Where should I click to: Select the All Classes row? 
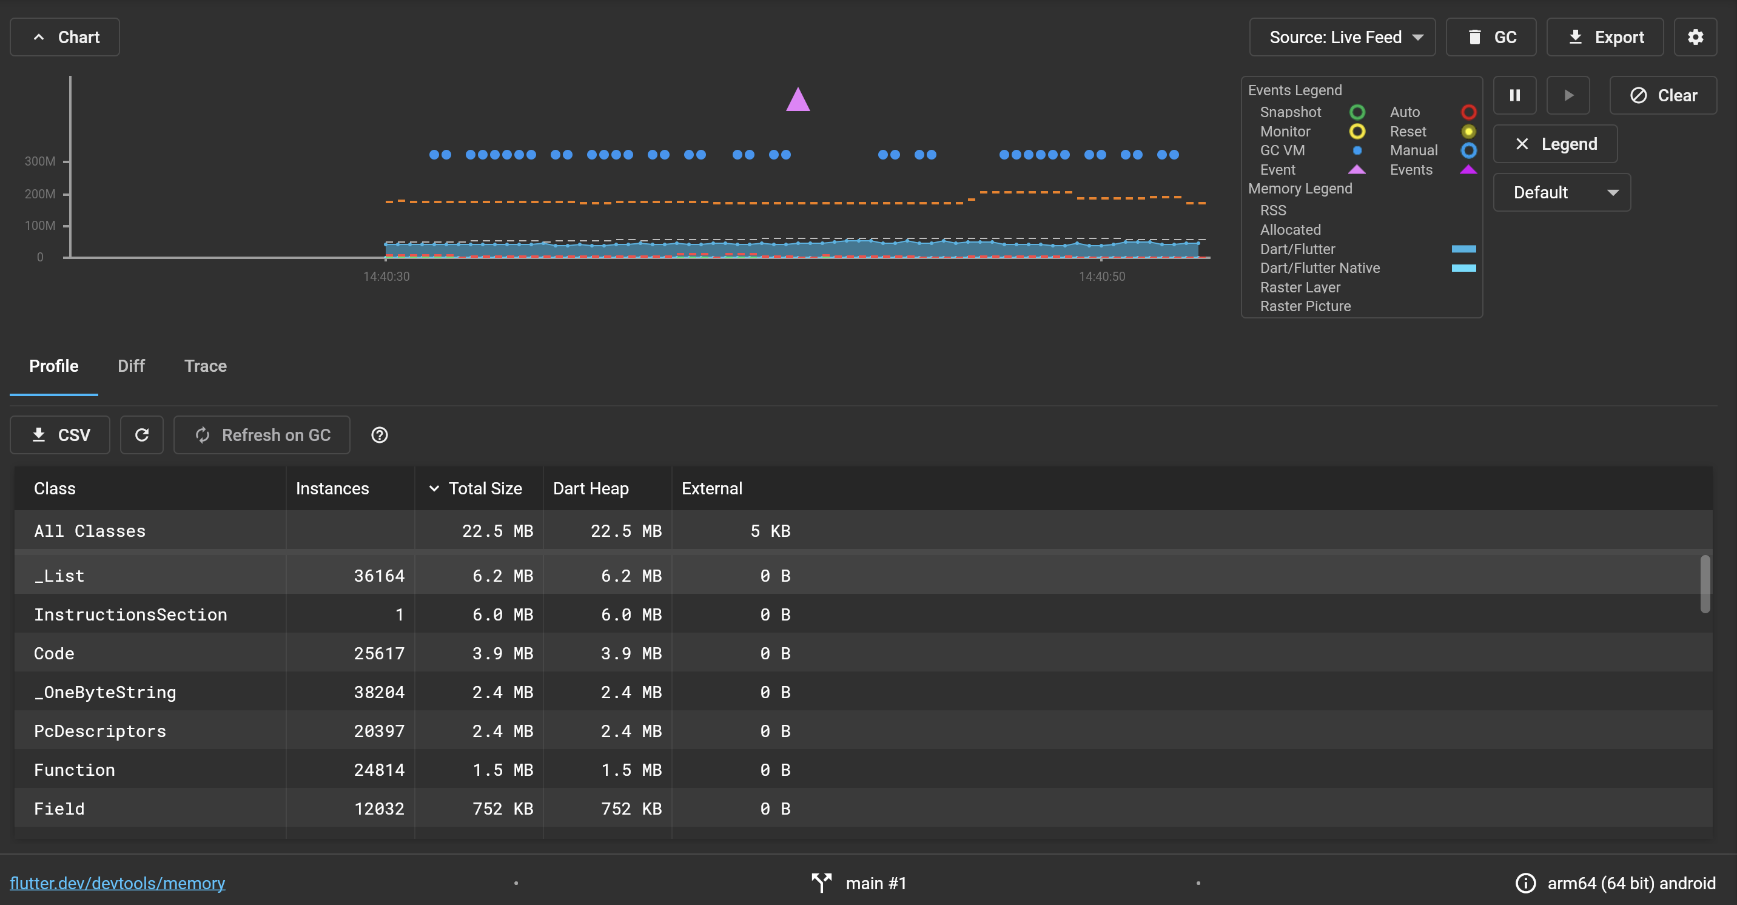[863, 531]
